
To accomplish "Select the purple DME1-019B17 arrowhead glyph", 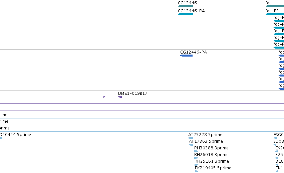I will pos(120,97).
